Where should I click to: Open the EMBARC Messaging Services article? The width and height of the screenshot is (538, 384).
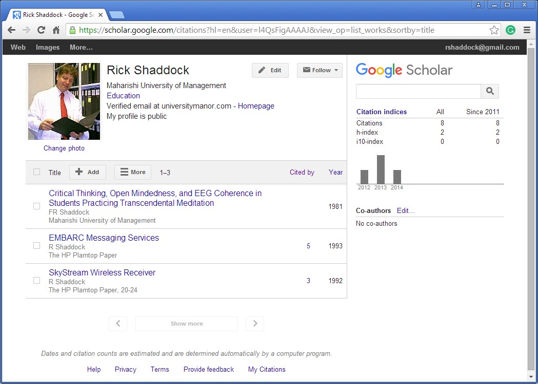tap(104, 238)
